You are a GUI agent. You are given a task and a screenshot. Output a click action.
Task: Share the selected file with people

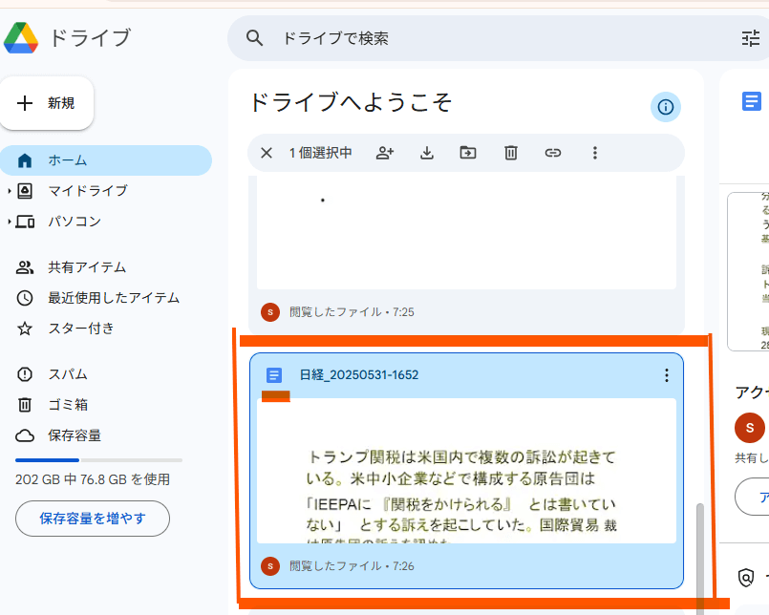385,153
